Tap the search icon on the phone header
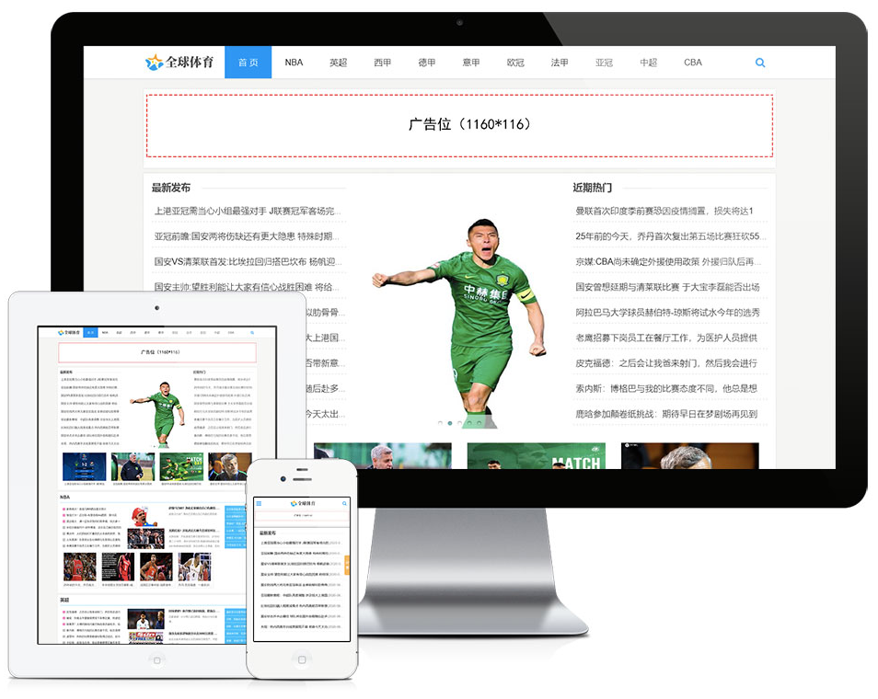The image size is (878, 699). tap(345, 504)
